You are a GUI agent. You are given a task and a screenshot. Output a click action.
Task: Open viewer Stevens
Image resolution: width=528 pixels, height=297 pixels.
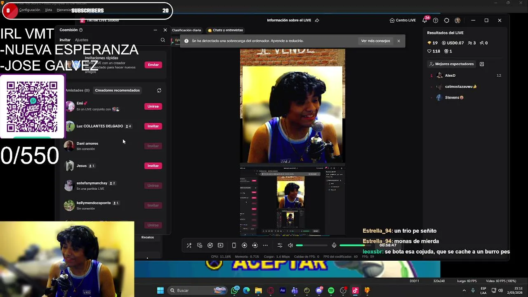[x=466, y=98]
